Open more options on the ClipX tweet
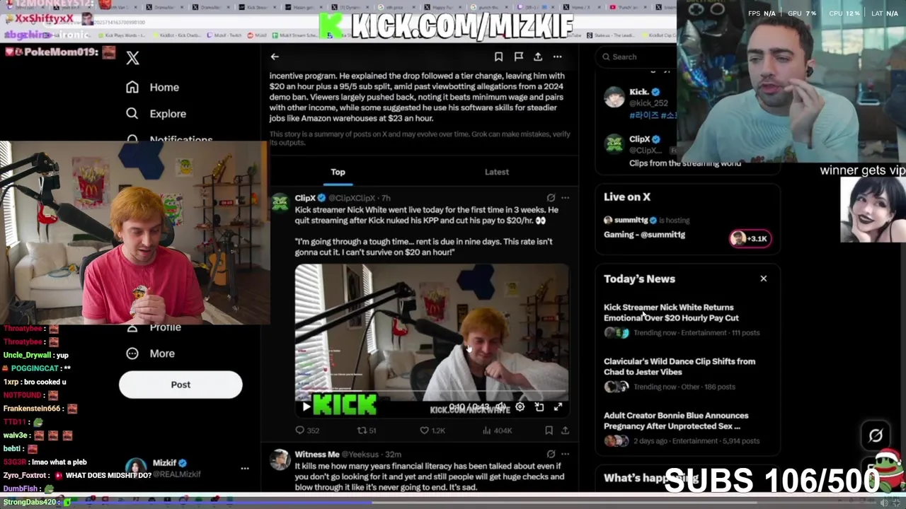 pos(565,198)
